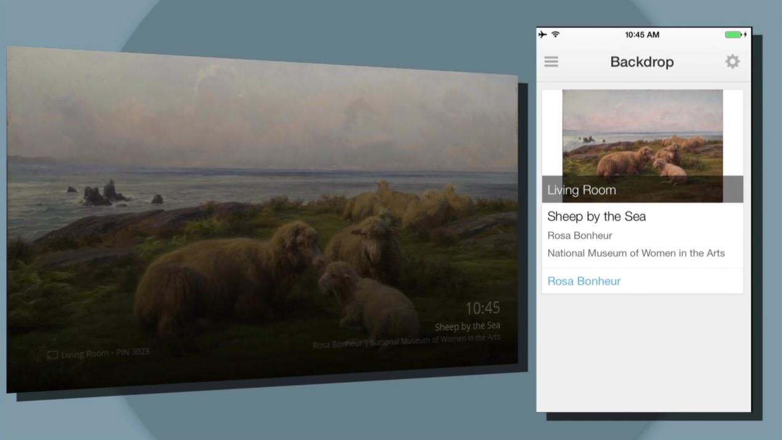Tap the airplane mode status icon

(543, 35)
